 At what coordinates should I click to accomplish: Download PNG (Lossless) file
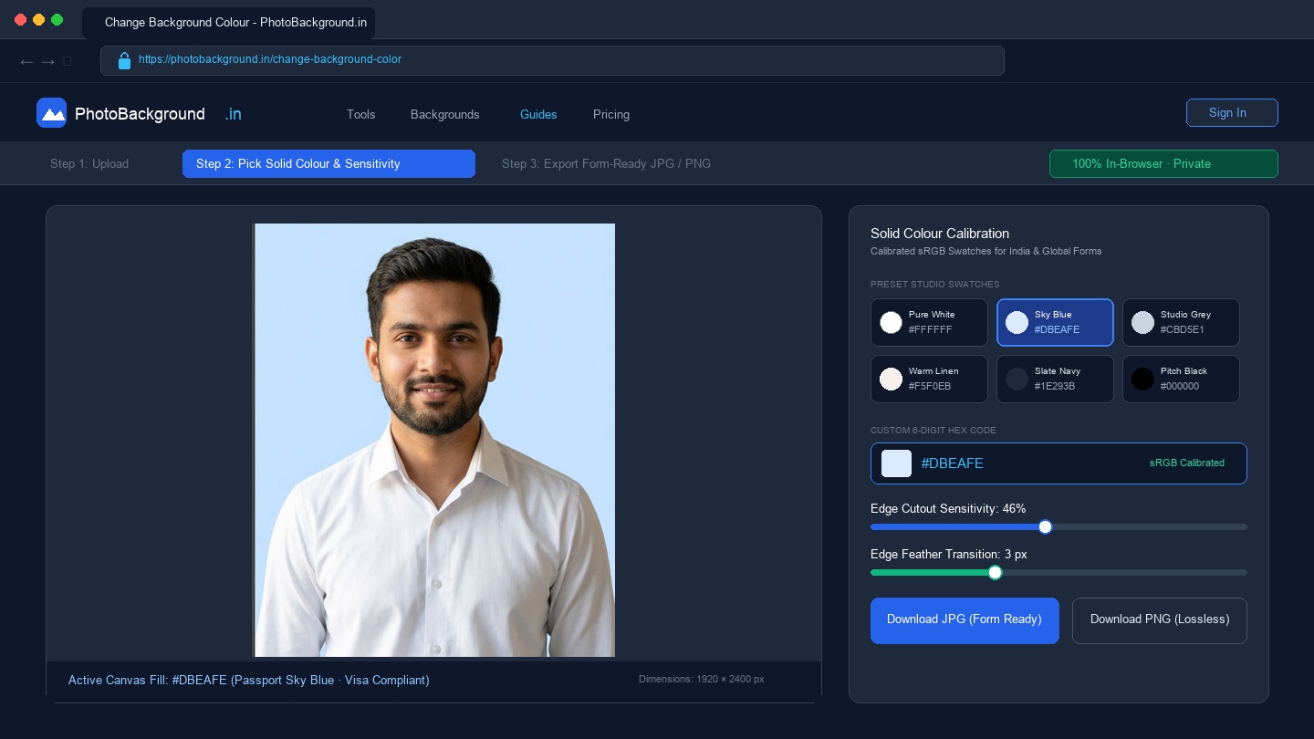tap(1160, 620)
